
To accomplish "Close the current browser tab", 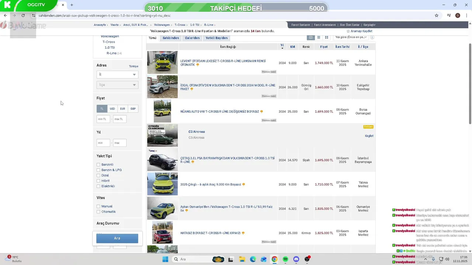I will coord(63,5).
